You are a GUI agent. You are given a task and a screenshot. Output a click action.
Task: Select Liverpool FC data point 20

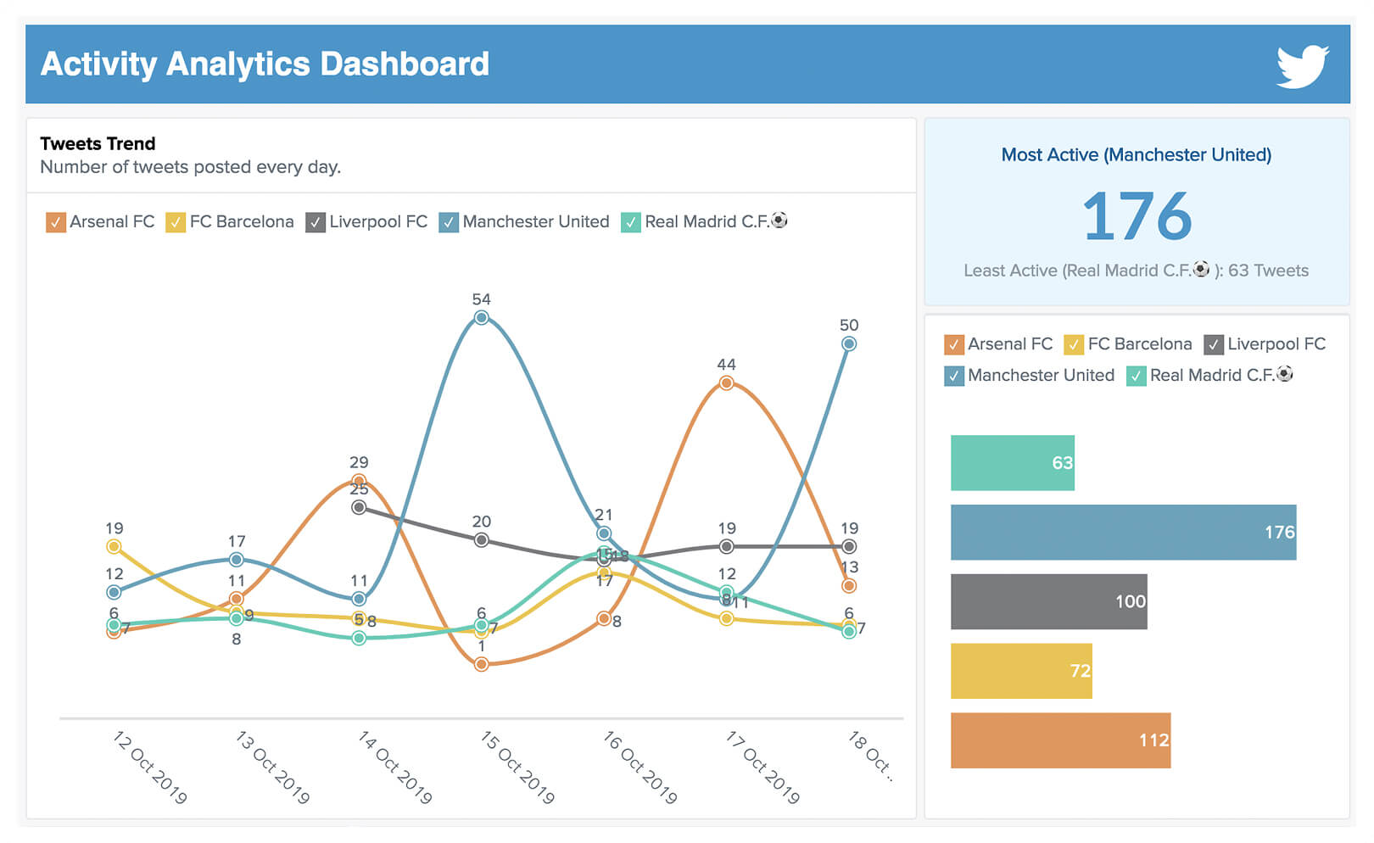coord(482,540)
